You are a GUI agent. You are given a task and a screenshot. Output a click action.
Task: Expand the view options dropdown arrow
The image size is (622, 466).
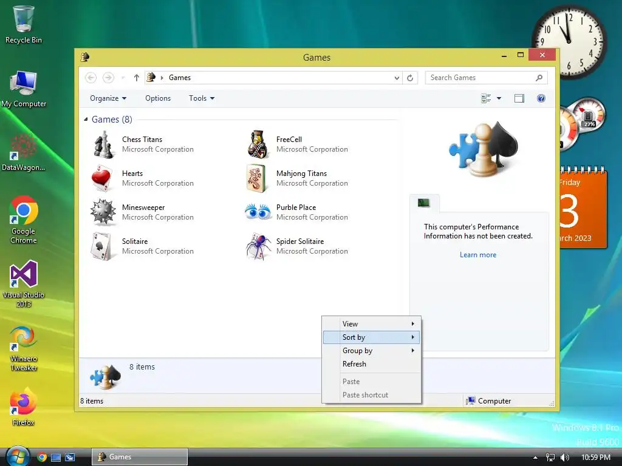(499, 98)
